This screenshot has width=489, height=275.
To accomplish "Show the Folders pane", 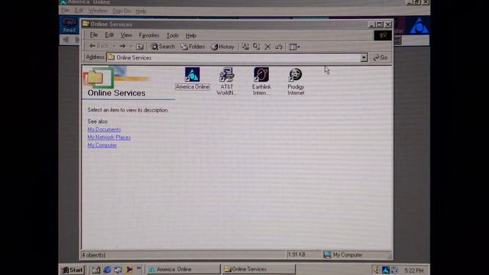I will [x=193, y=47].
